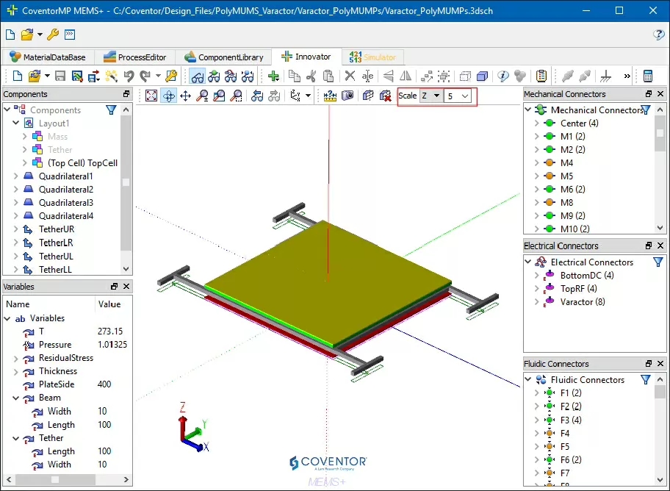Click the X delete icon
This screenshot has height=491, width=670.
click(350, 76)
